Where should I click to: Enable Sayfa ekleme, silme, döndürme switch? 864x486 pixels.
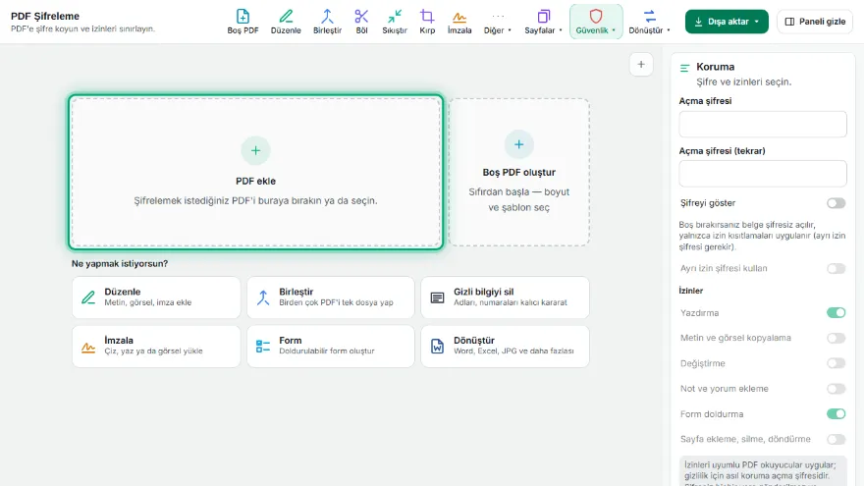click(x=836, y=439)
